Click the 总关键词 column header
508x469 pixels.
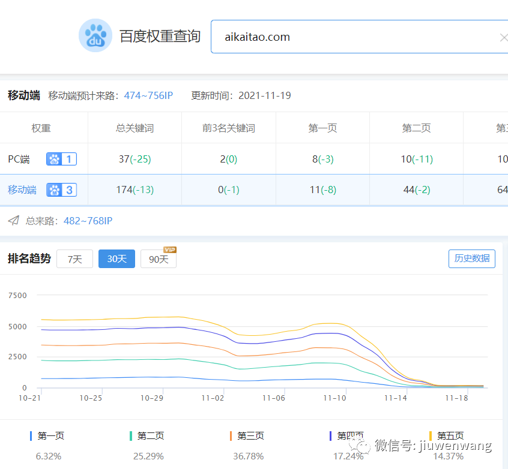135,128
